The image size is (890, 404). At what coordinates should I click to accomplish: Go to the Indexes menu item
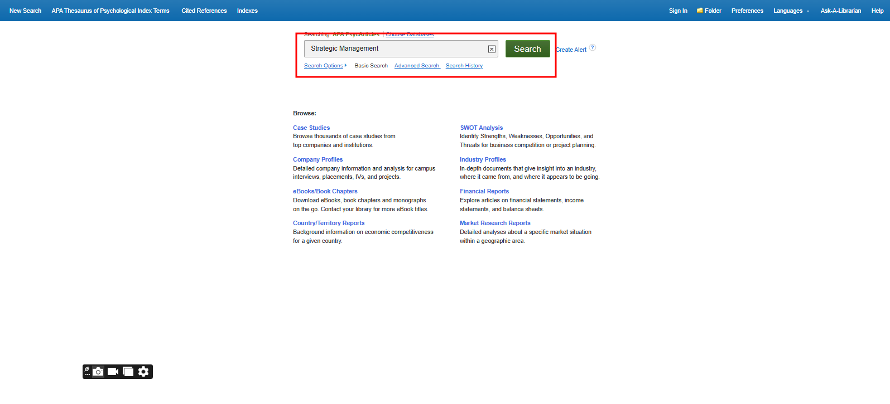point(247,11)
